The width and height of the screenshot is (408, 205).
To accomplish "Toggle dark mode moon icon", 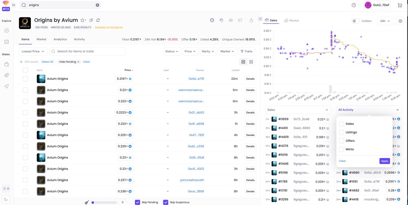I will tap(6, 199).
